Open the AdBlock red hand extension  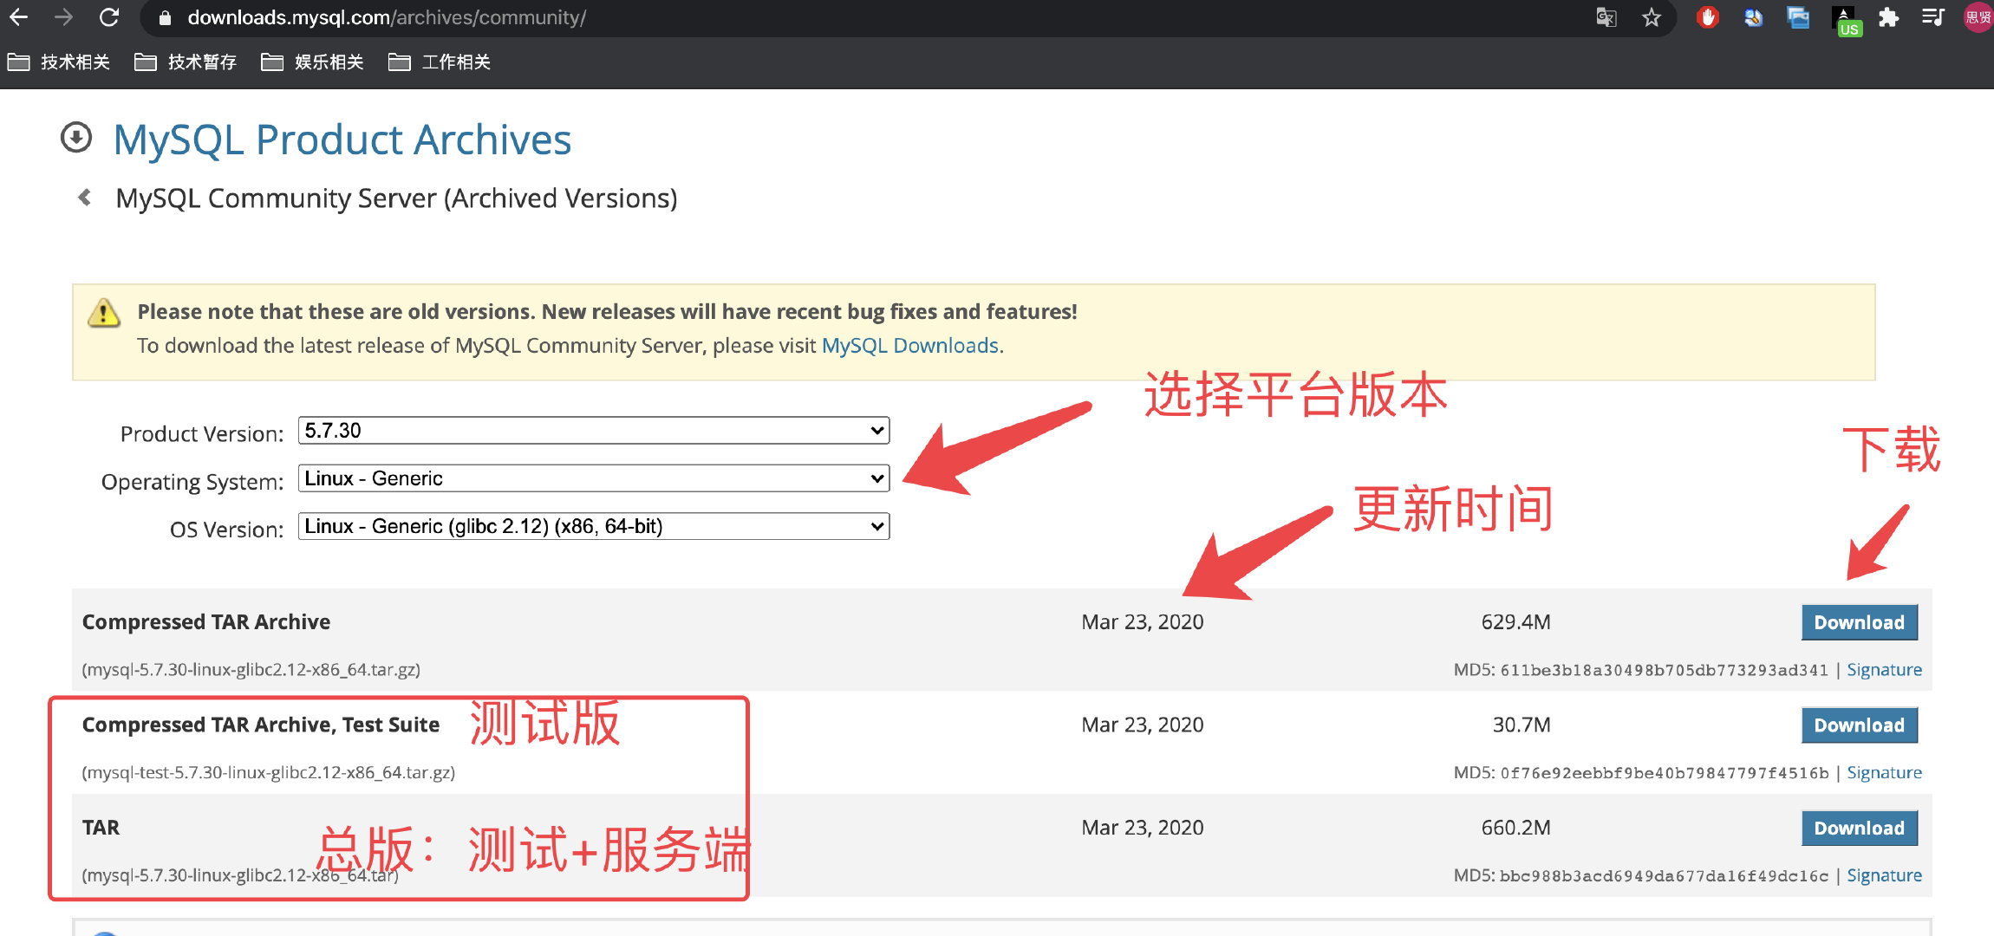point(1708,17)
